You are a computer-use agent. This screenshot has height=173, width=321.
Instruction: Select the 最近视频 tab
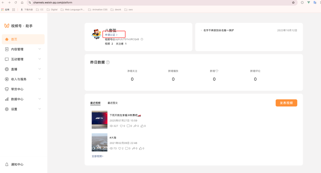point(95,103)
